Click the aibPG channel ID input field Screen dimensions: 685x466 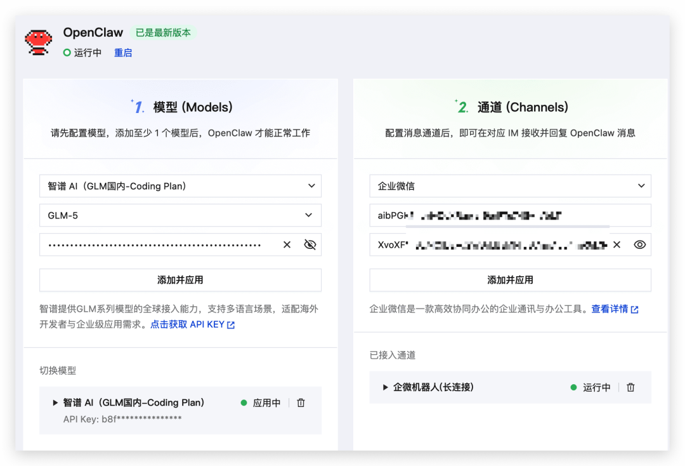pos(510,215)
